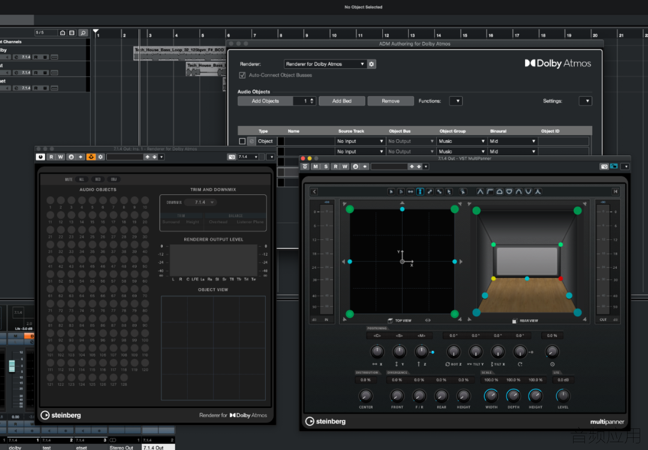Select the diagonal down-right movement mode in MultiPanner
The height and width of the screenshot is (450, 648).
click(439, 192)
